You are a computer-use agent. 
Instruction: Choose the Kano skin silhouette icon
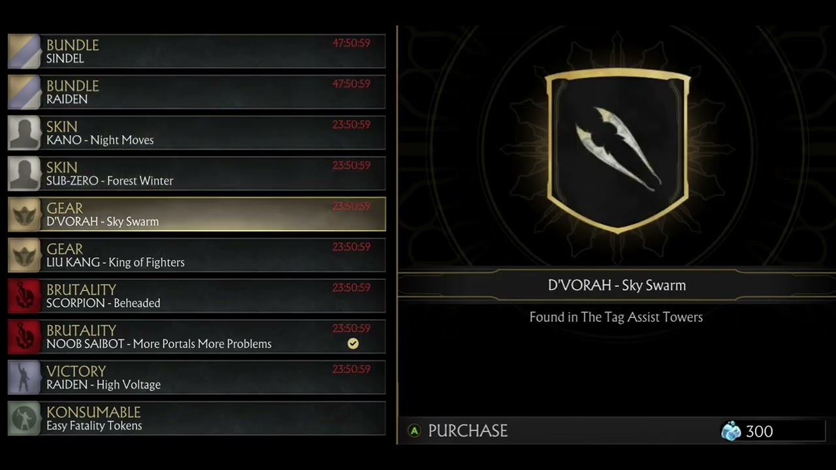coord(24,133)
